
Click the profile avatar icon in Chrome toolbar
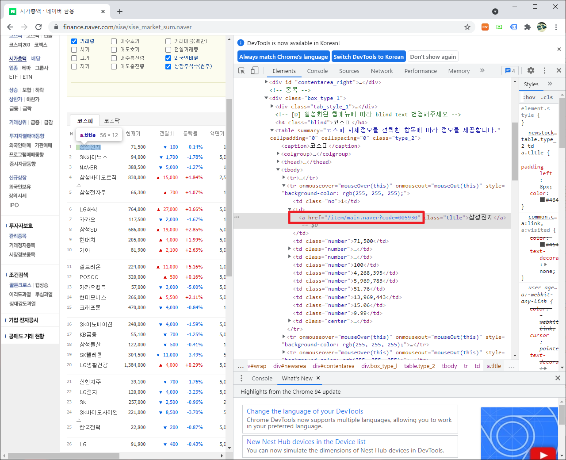point(542,27)
